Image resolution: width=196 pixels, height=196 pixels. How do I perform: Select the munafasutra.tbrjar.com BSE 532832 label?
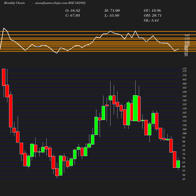tap(60, 3)
